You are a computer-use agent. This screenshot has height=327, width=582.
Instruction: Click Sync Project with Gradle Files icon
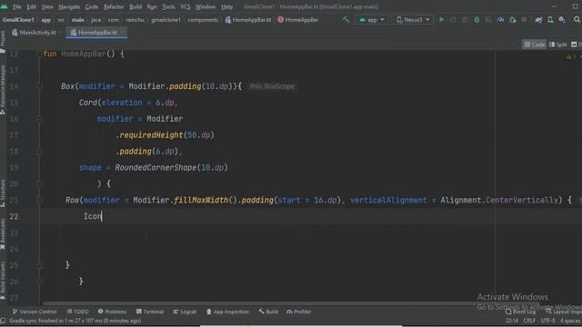pos(538,20)
